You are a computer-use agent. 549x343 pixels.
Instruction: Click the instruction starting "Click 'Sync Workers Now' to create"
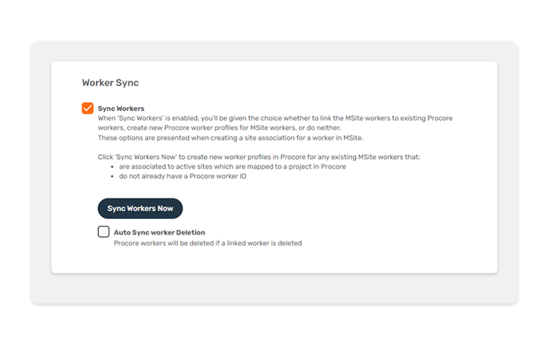coord(259,157)
